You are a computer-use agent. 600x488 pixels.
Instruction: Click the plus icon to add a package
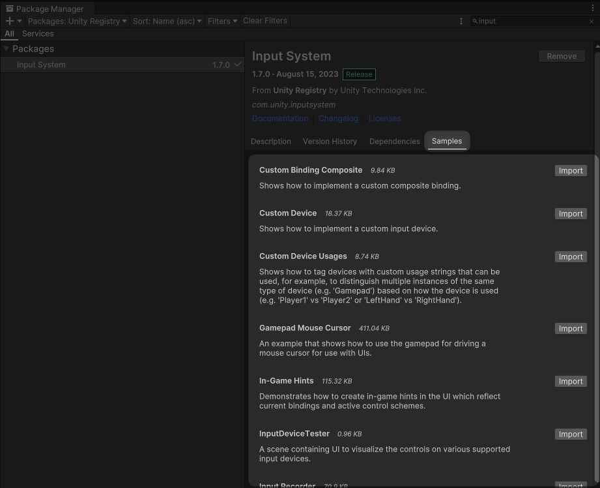click(10, 21)
